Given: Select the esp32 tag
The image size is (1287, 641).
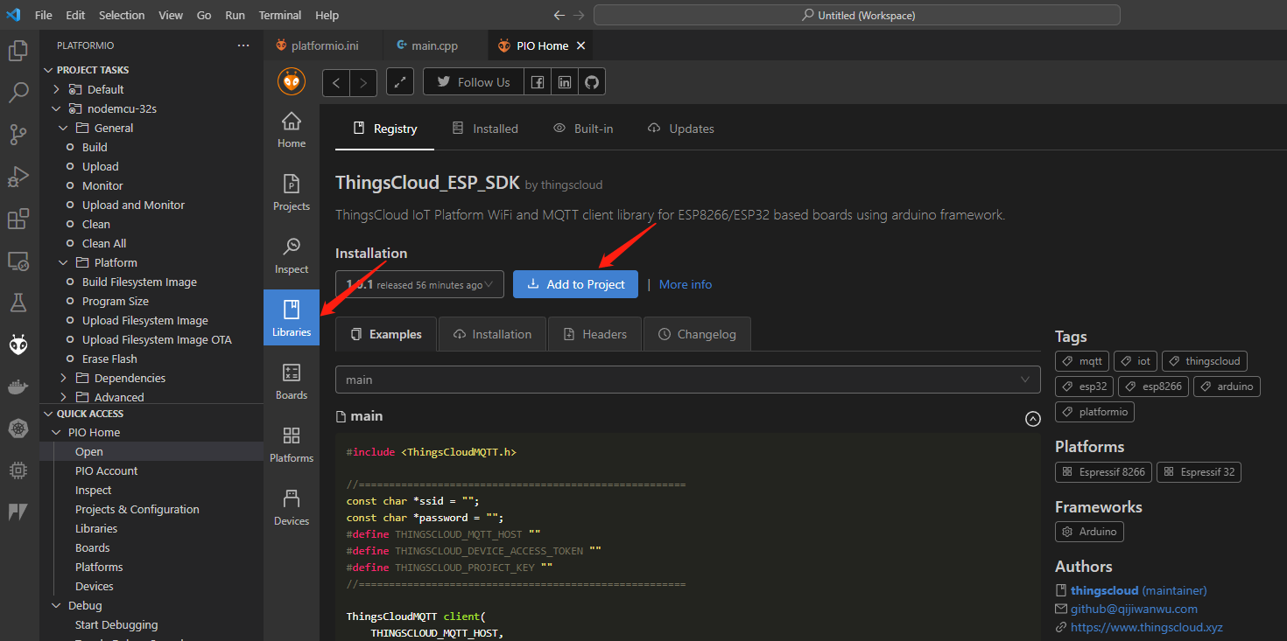Looking at the screenshot, I should tap(1085, 386).
